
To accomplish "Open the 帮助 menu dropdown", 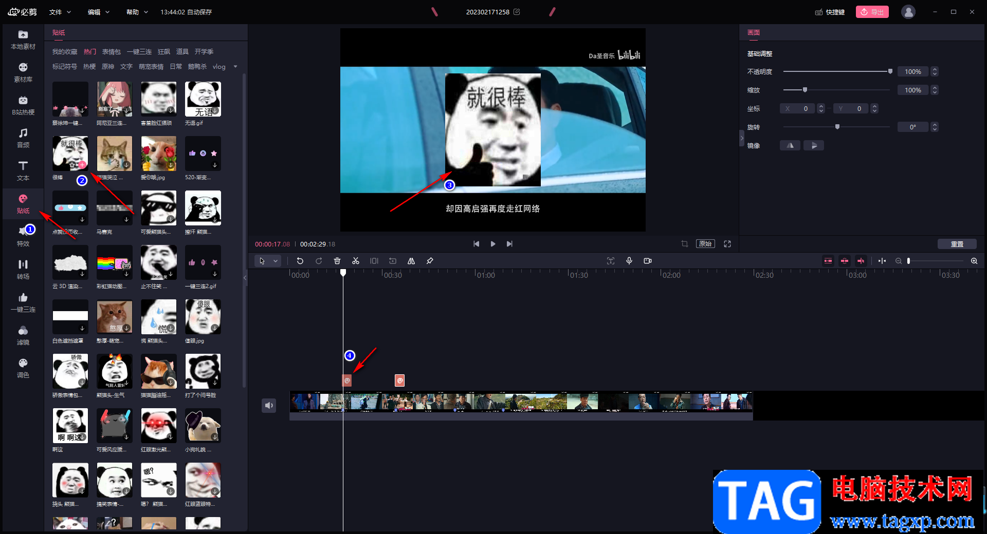I will click(x=137, y=12).
